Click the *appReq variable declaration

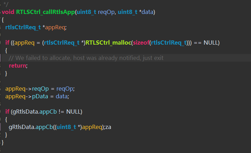(x=55, y=27)
